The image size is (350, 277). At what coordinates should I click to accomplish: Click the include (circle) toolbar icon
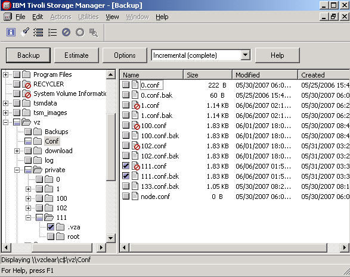click(x=80, y=32)
